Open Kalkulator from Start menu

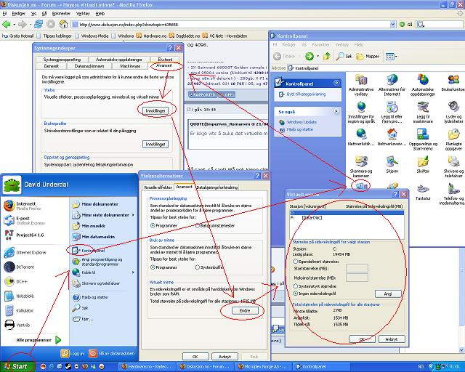pyautogui.click(x=20, y=310)
